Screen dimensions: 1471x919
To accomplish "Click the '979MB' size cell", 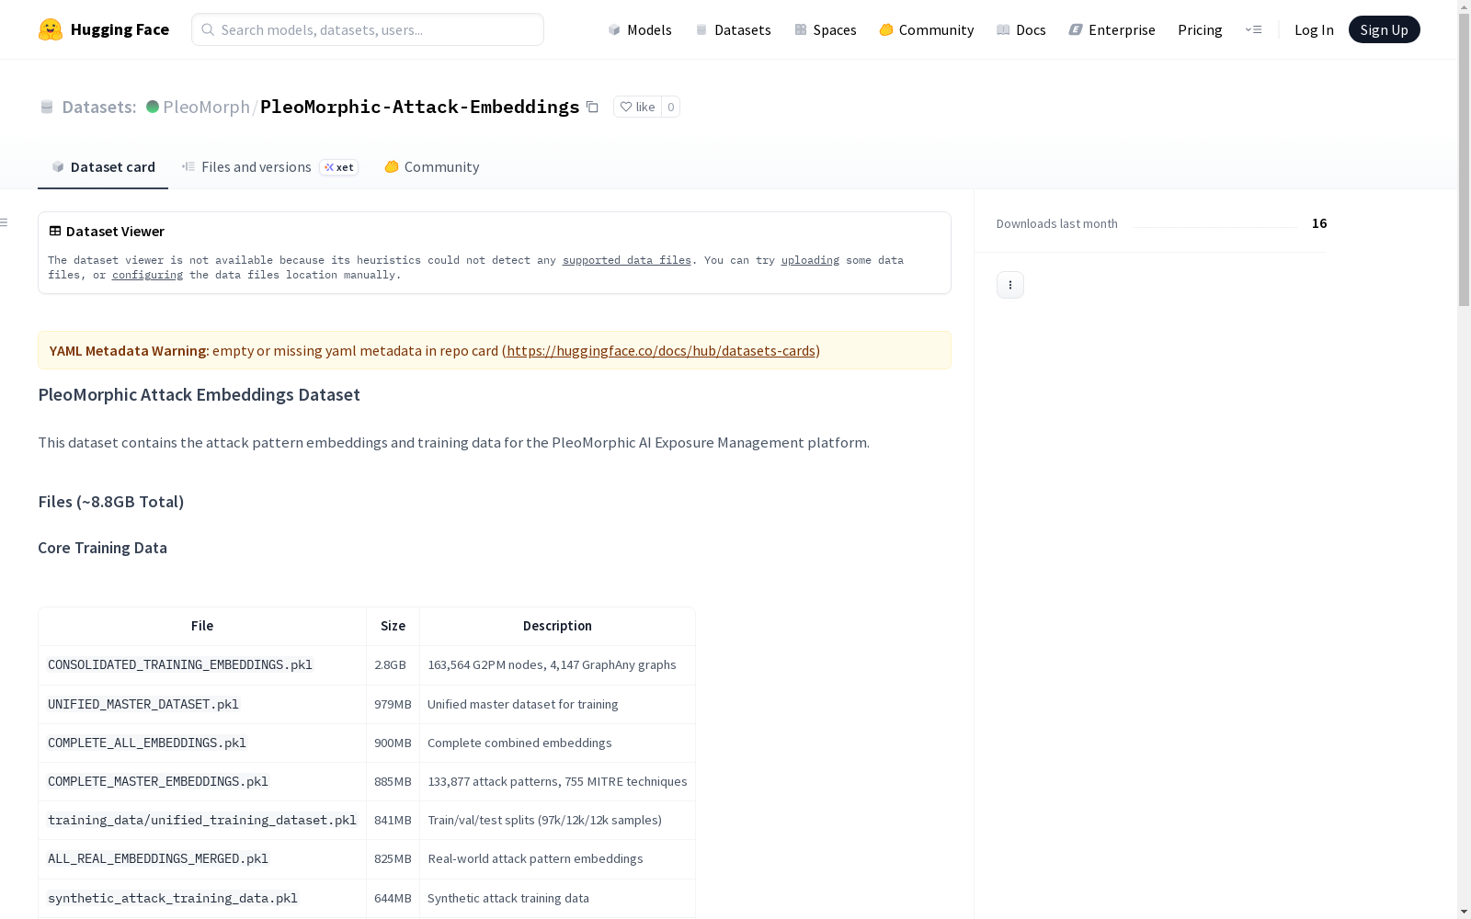I will click(393, 704).
